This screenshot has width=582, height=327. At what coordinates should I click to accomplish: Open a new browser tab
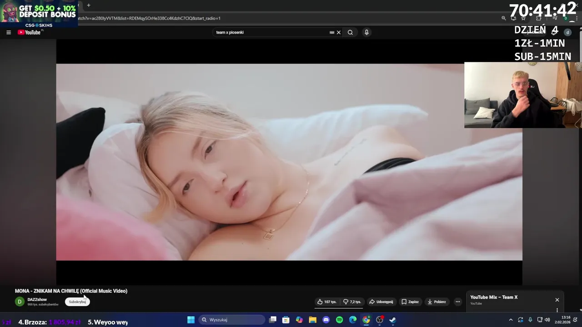tap(89, 5)
